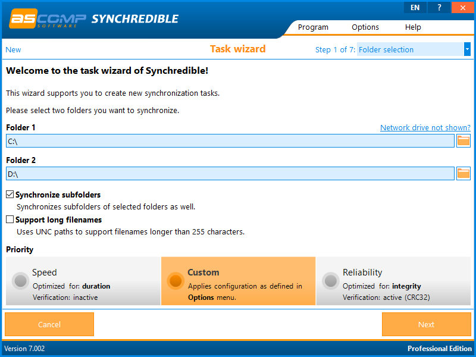Select the Speed priority option
The image size is (476, 357).
tap(21, 281)
